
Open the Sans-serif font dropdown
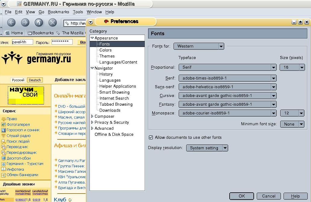(x=228, y=87)
